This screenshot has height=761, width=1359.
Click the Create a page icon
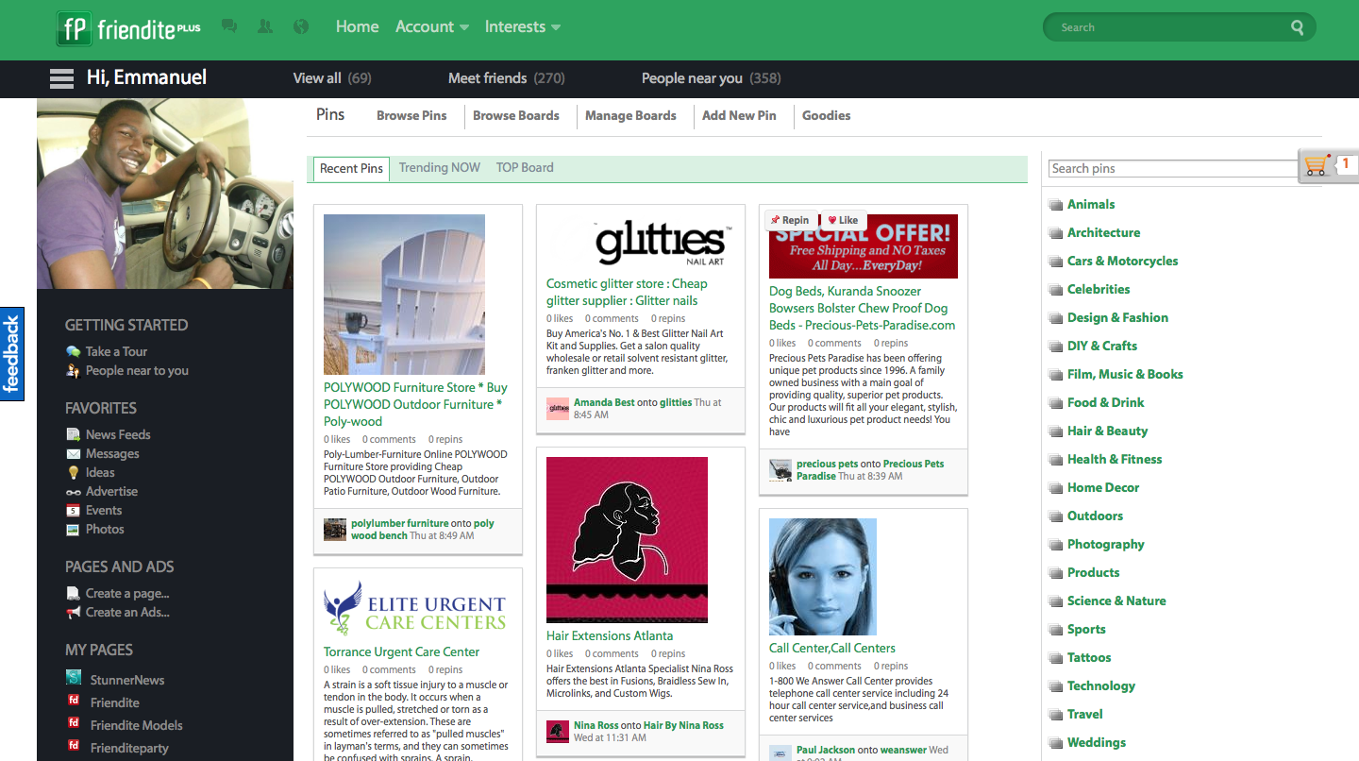[73, 593]
